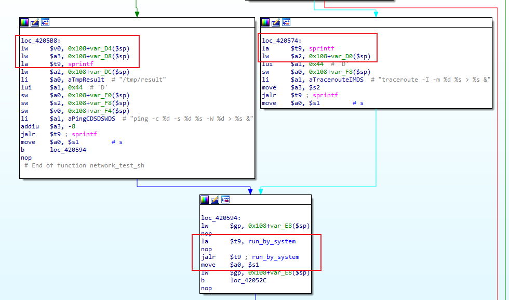Image resolution: width=509 pixels, height=300 pixels.
Task: Click loc_420594 in the b branch instruction
Action: (x=68, y=150)
